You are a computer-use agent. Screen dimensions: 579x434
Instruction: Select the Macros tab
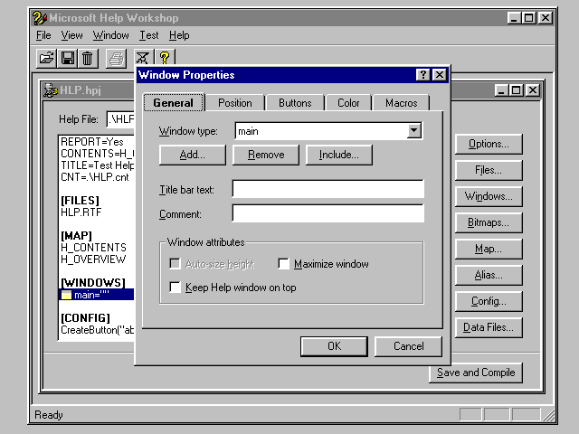pos(401,103)
